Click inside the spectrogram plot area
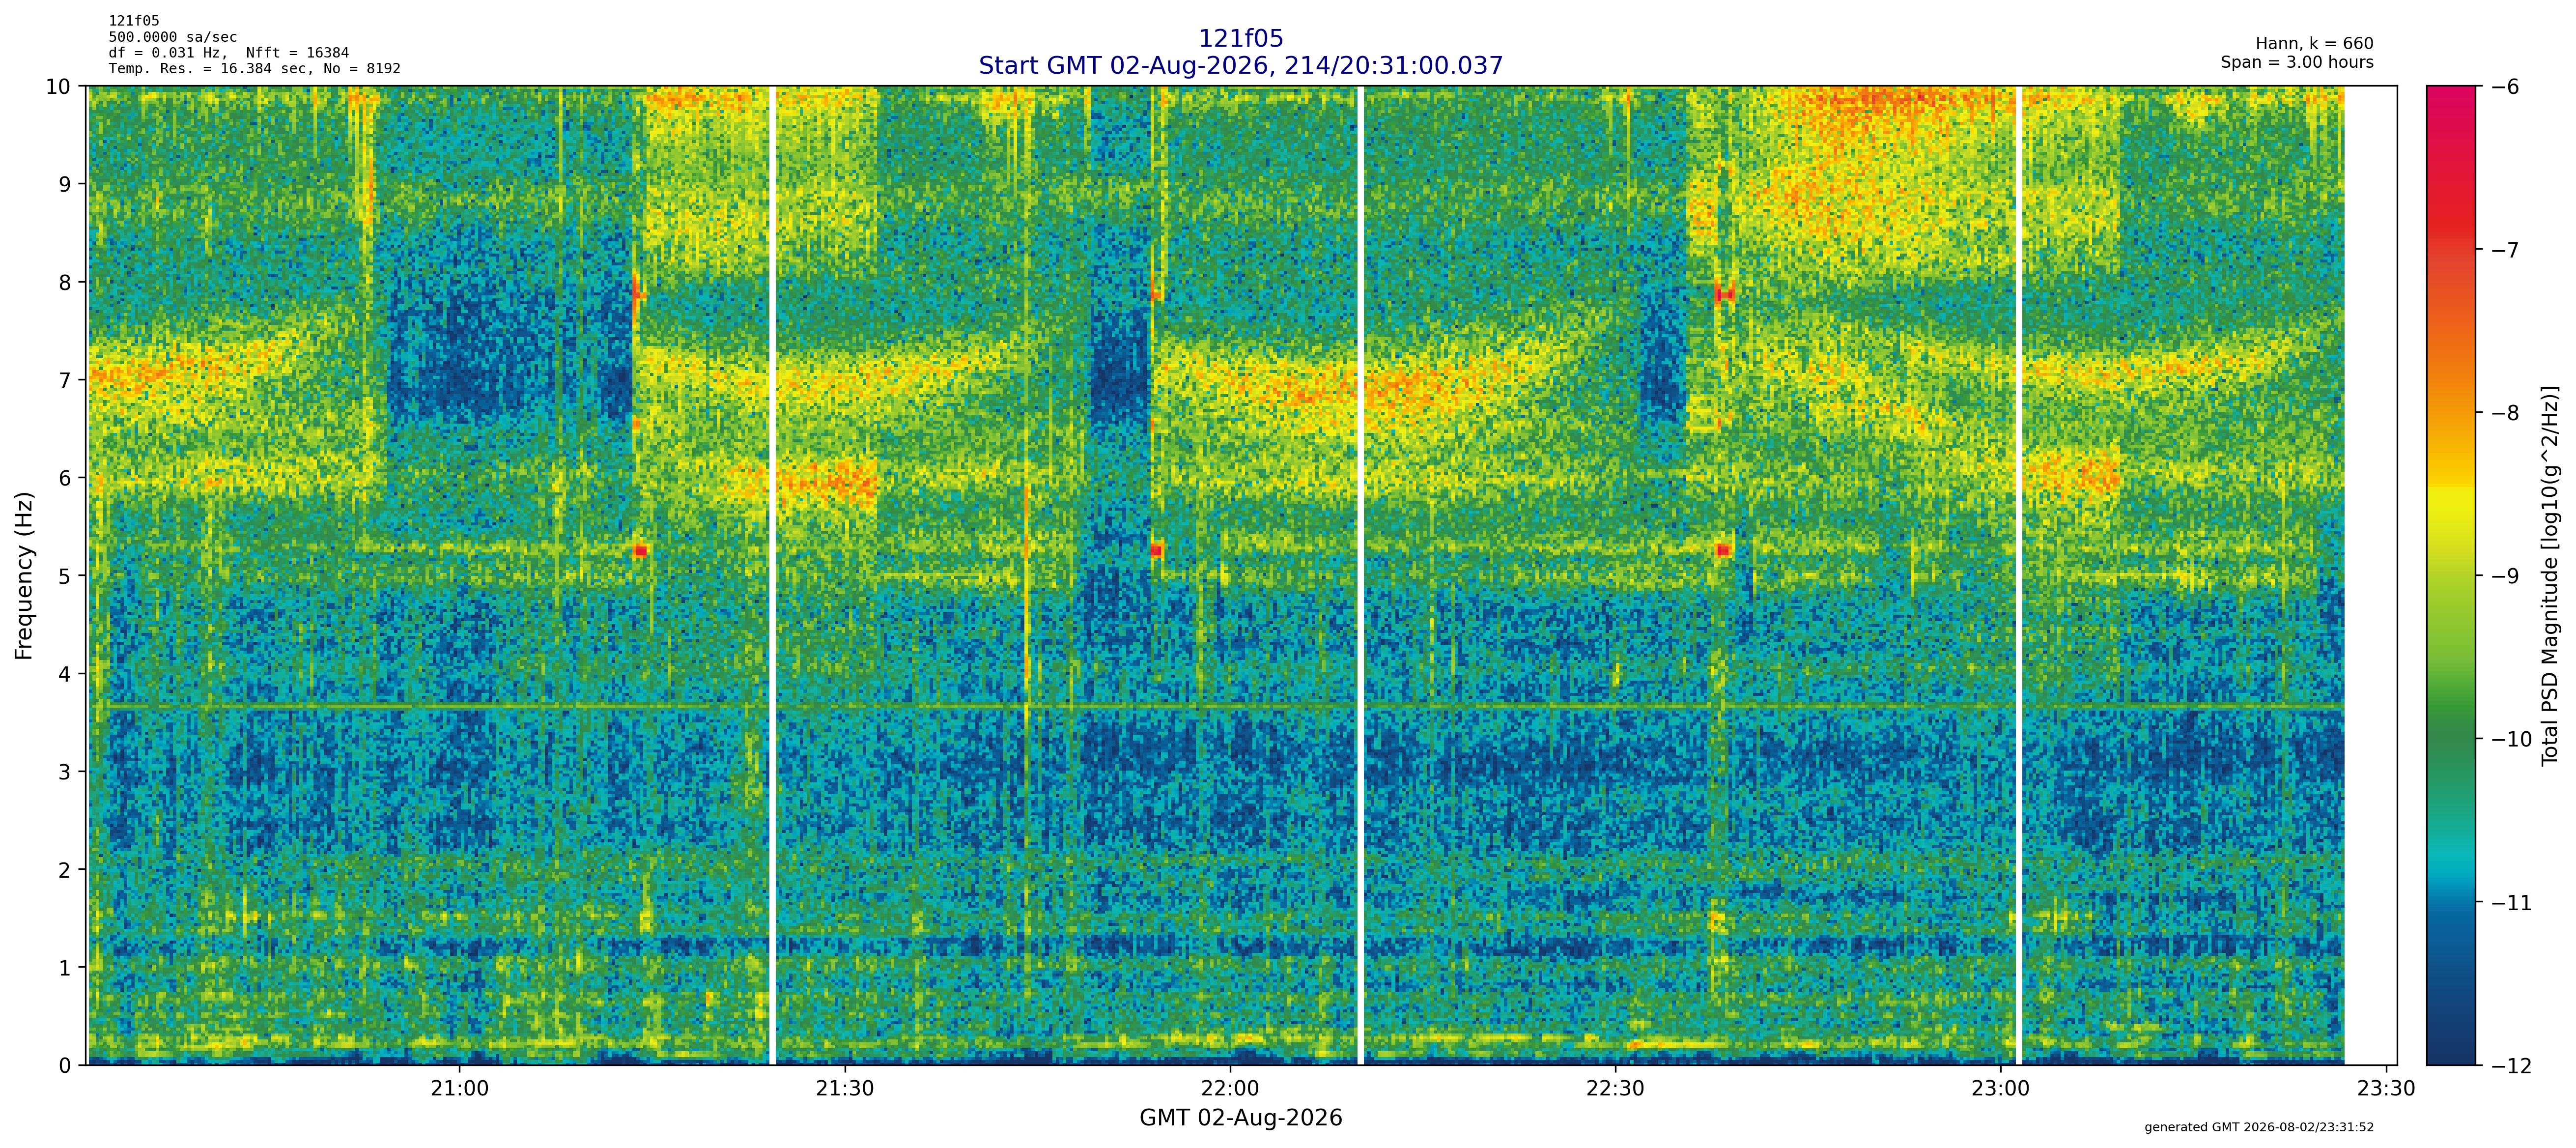Viewport: 2576px width, 1148px height. (1242, 575)
